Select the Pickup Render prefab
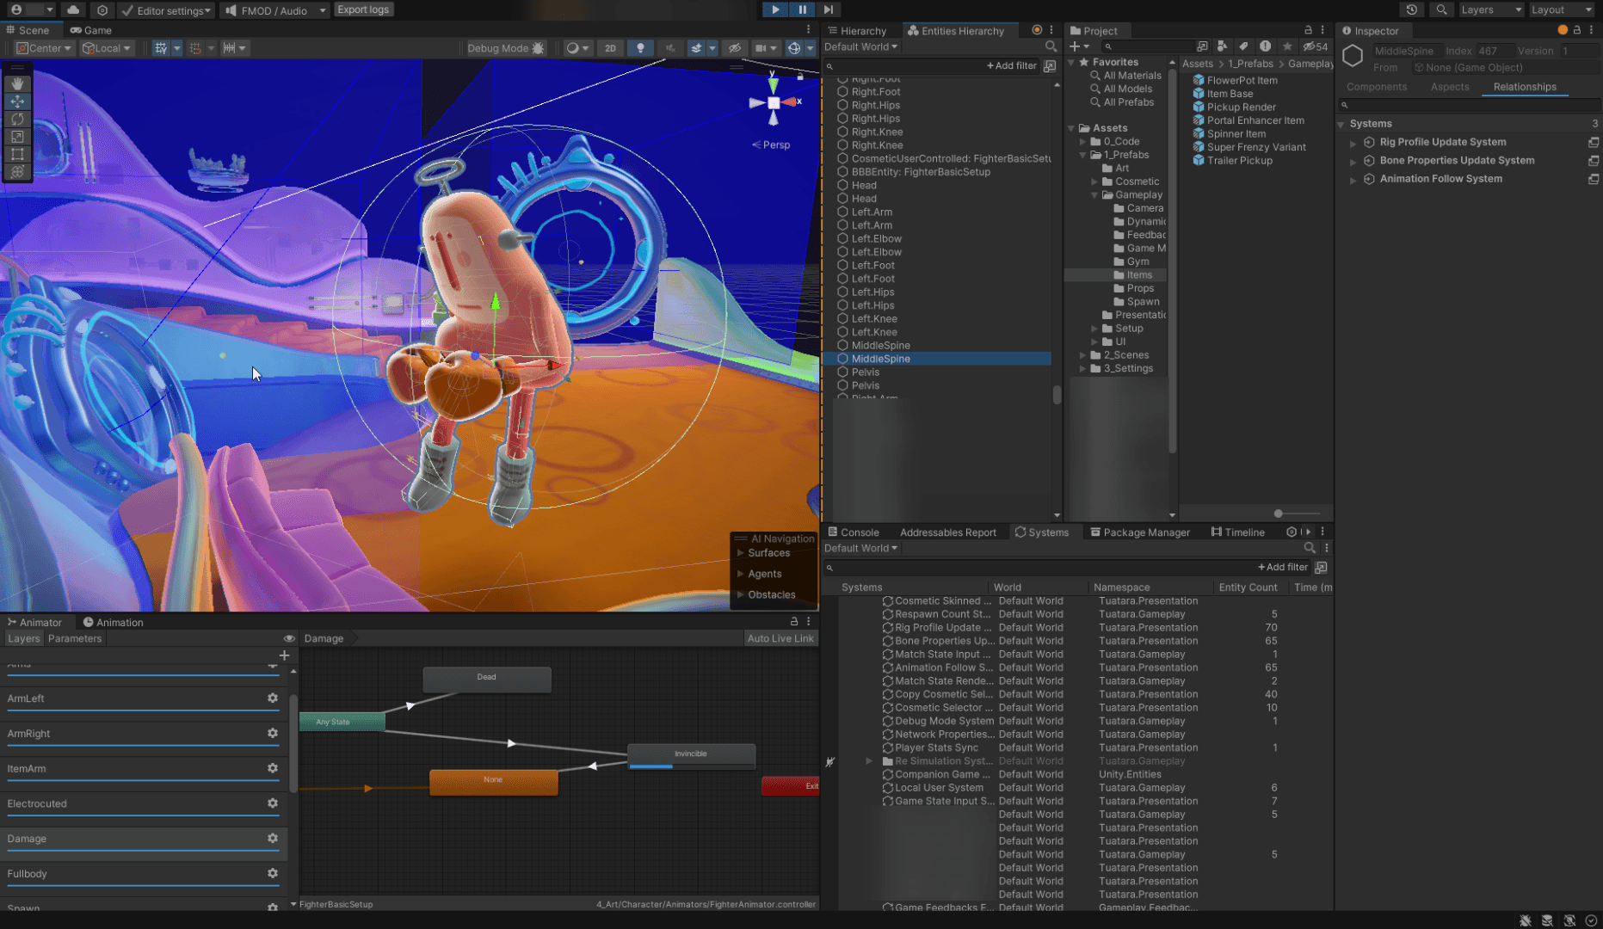Screen dimensions: 1603x929 (1241, 108)
